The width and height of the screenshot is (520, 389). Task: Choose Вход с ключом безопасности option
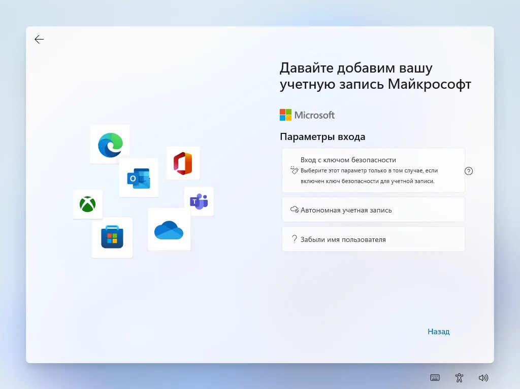pos(373,170)
